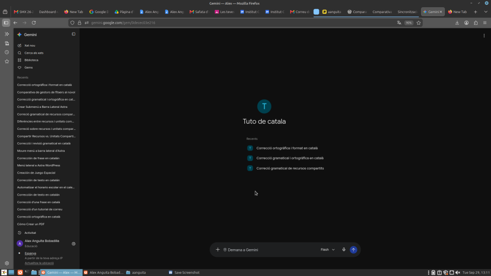Click the Actualitza la ubicació link

[39, 263]
